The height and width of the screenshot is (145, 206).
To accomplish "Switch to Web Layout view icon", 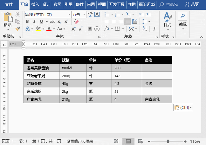I will tap(140, 141).
